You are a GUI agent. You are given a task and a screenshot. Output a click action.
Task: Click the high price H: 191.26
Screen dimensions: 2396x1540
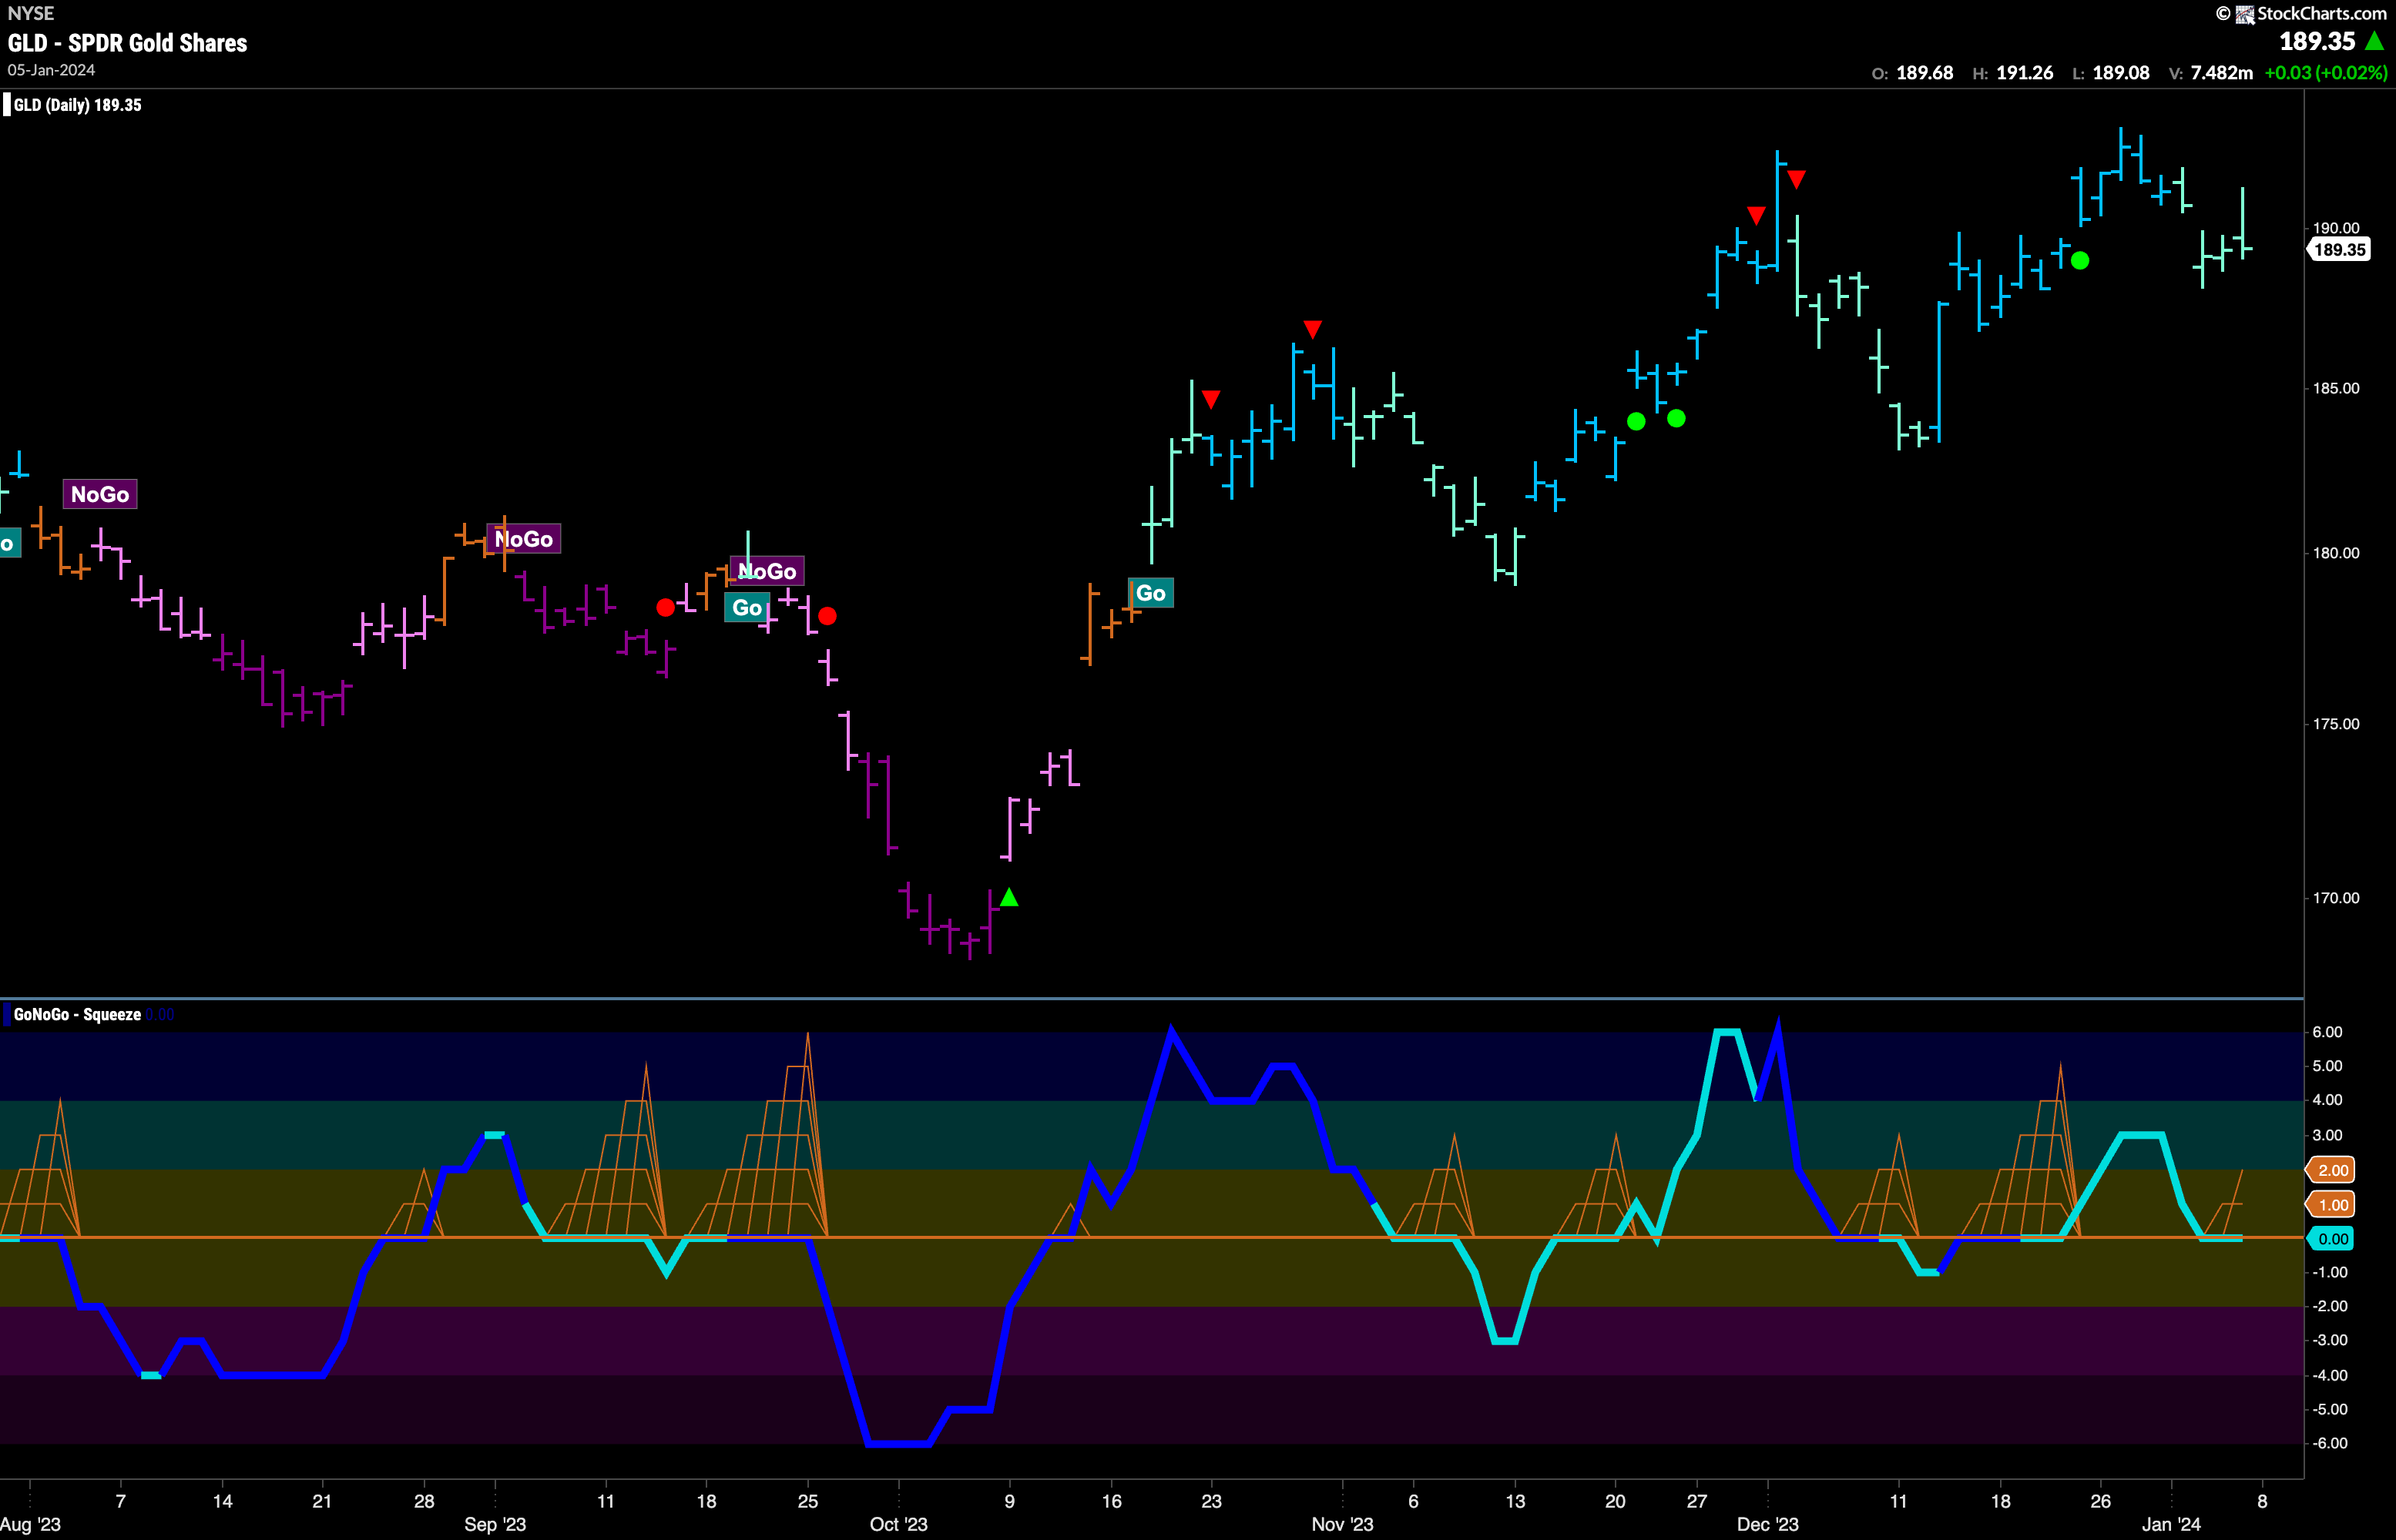point(2013,73)
